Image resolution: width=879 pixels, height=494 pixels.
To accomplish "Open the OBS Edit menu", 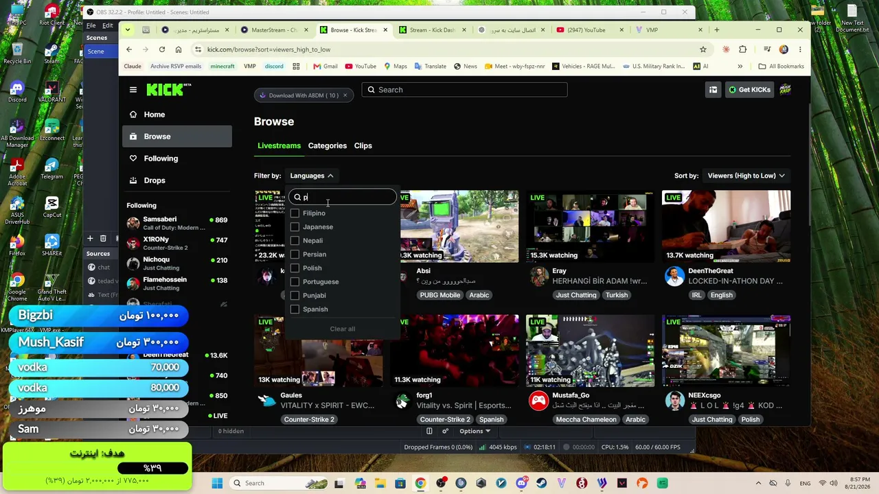I will click(x=108, y=25).
